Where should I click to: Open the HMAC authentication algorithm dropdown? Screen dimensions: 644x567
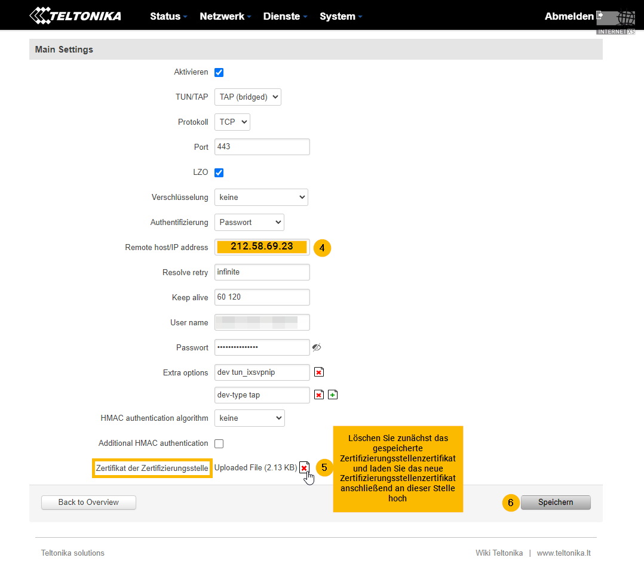(x=249, y=418)
